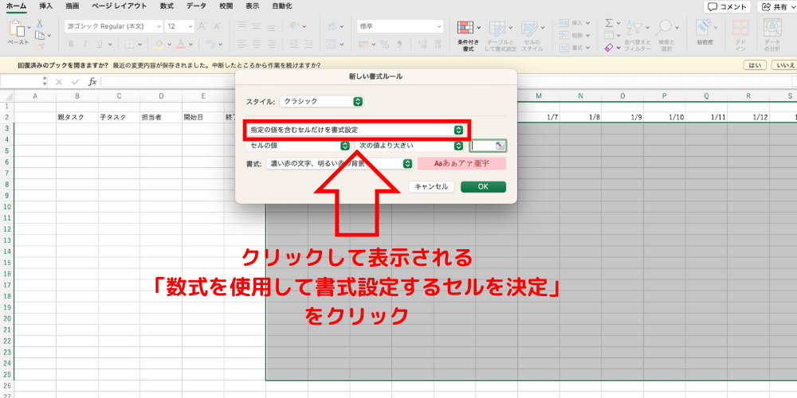Switch to the 描画 ribbon tab

coord(73,6)
